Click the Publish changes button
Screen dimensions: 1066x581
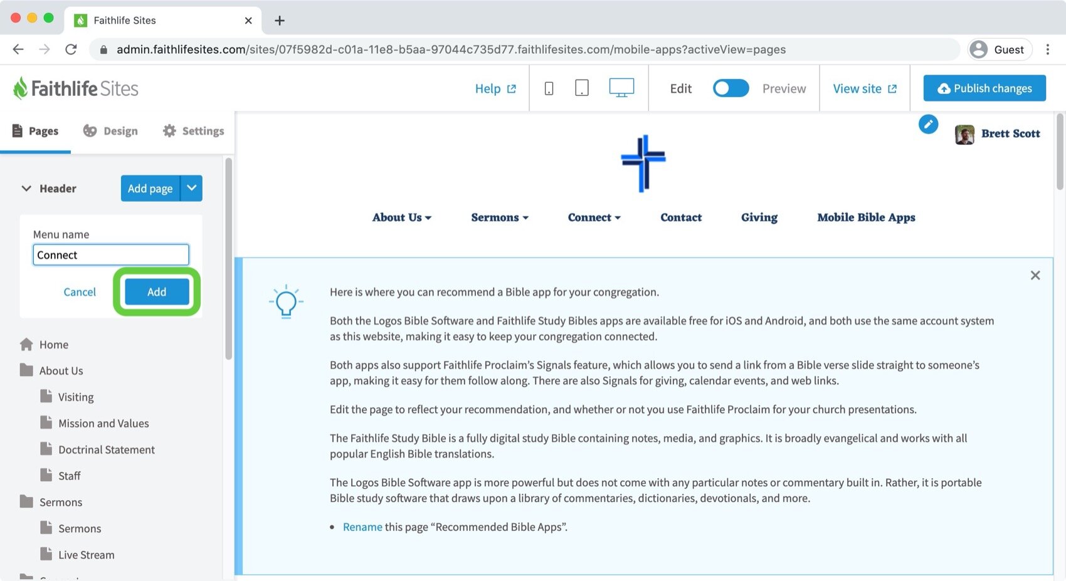[x=984, y=88]
